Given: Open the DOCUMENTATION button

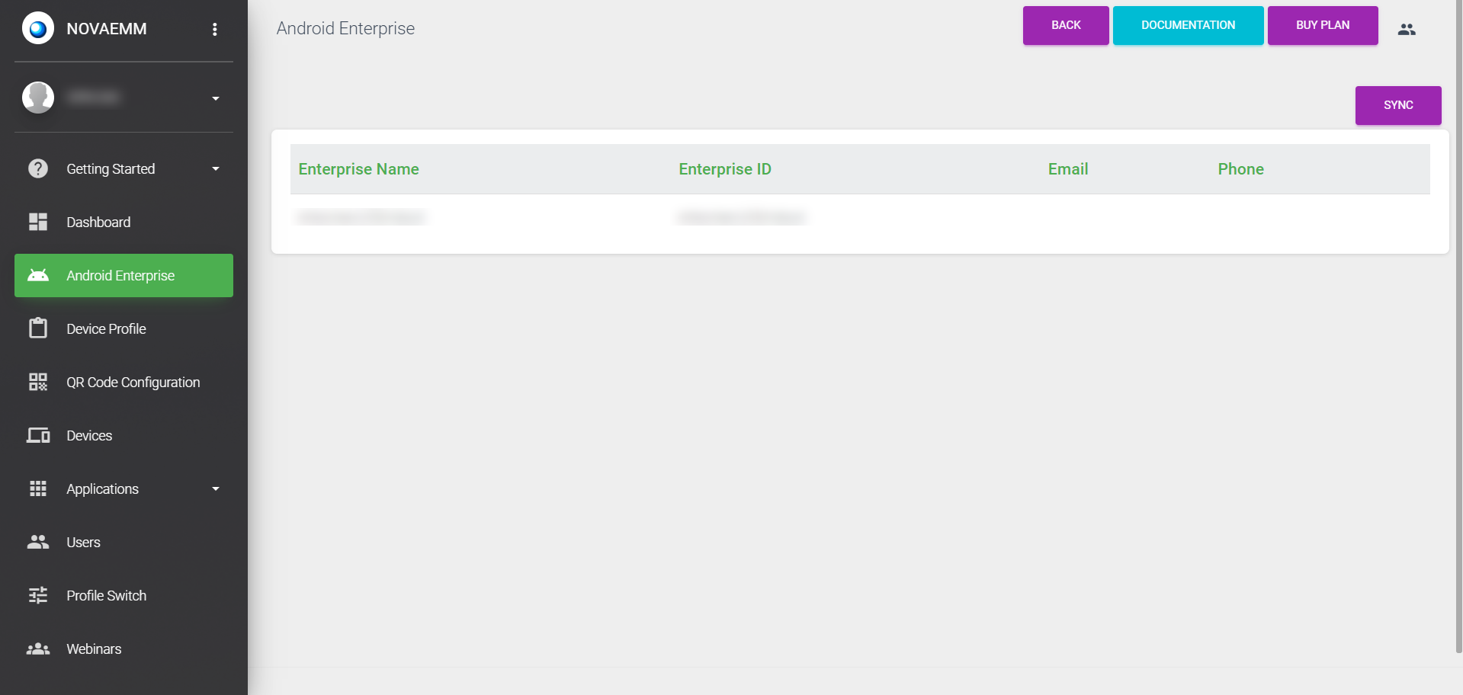Looking at the screenshot, I should [1188, 25].
